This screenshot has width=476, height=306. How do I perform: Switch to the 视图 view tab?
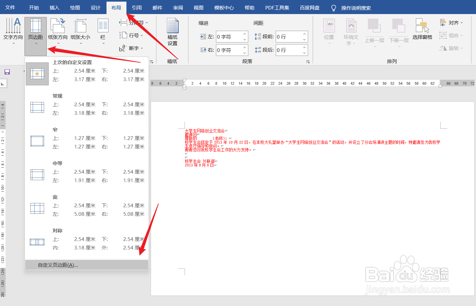tap(199, 8)
